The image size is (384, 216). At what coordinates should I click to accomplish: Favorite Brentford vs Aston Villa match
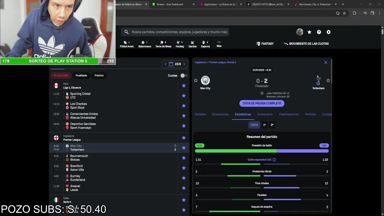tap(184, 168)
